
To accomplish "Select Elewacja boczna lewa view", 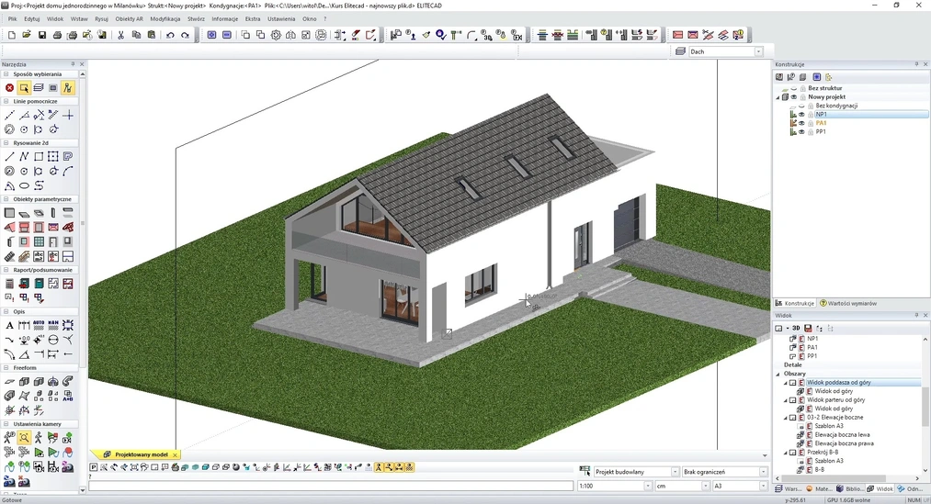I will point(842,434).
